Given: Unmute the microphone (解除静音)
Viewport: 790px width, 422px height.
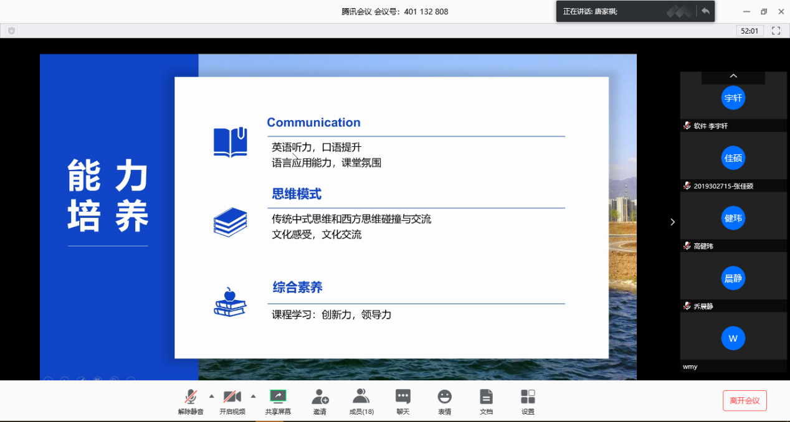Looking at the screenshot, I should pos(191,401).
